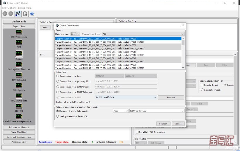Select F001_20_03_540 VehicleInfo=F001_DIRECT target row
The height and width of the screenshot is (151, 240).
coord(118,49)
